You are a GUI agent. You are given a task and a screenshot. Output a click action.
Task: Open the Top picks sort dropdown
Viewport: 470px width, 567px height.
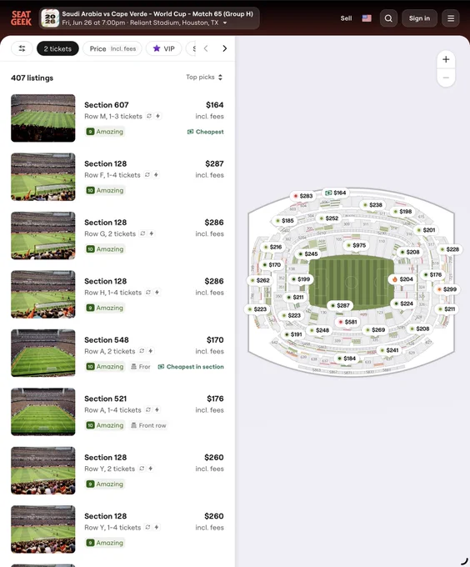204,77
